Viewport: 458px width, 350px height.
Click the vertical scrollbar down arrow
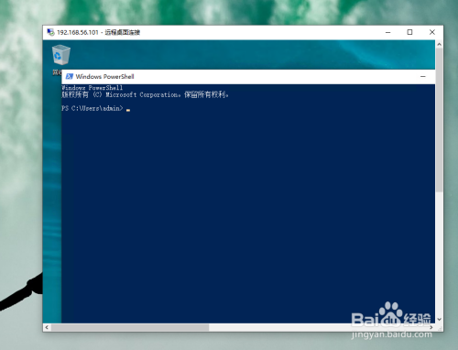[440, 319]
